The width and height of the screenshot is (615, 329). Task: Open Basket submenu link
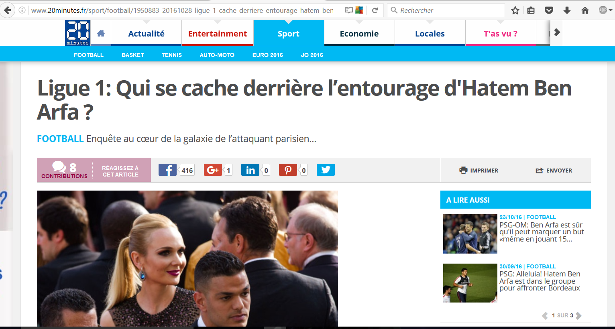tap(133, 55)
